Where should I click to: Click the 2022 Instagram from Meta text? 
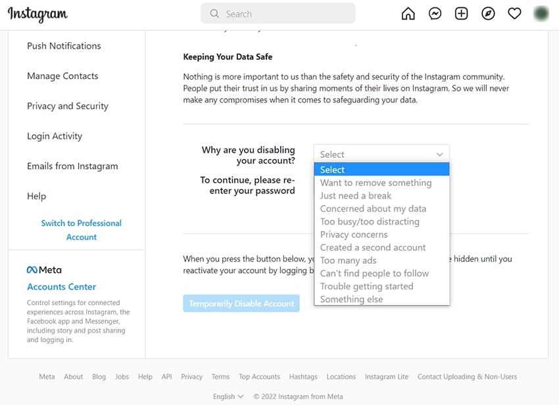298,396
